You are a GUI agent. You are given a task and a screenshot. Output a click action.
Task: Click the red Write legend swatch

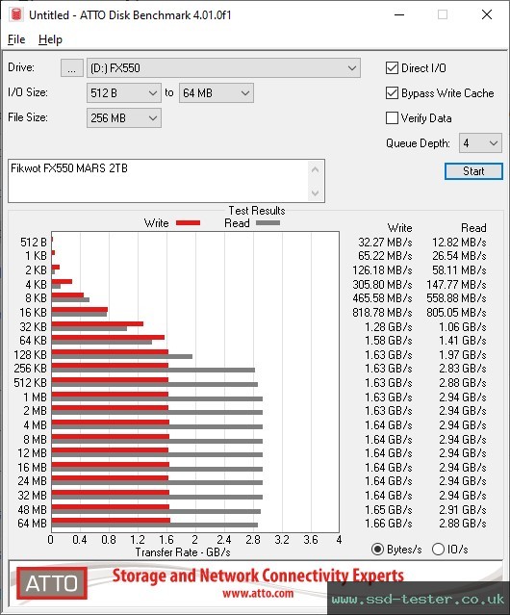(189, 222)
